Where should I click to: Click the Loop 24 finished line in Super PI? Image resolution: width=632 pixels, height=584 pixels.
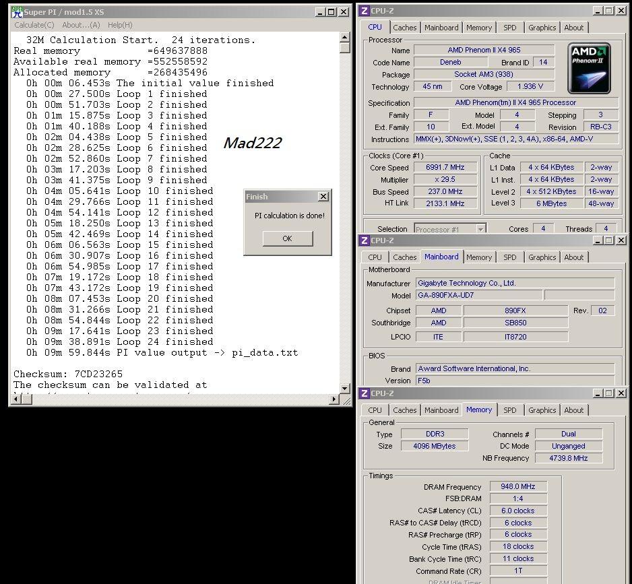(x=120, y=342)
